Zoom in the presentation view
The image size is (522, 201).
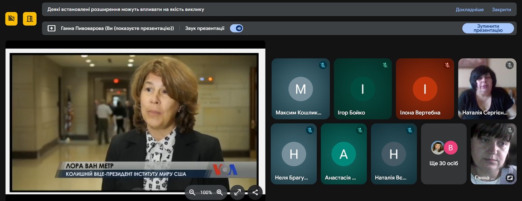(x=220, y=192)
